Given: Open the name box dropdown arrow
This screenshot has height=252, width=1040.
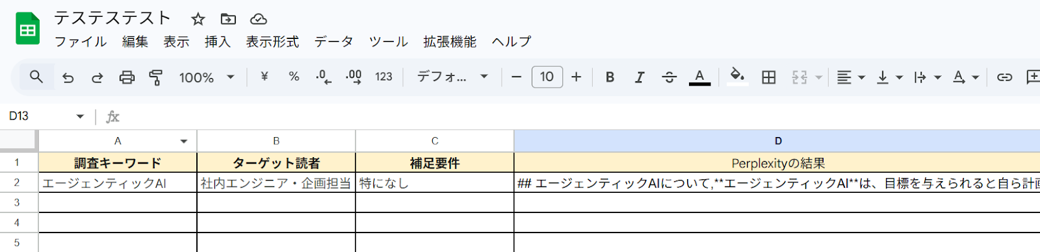Looking at the screenshot, I should pyautogui.click(x=80, y=116).
